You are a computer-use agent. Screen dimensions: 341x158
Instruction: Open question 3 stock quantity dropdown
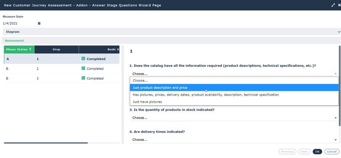click(x=234, y=118)
